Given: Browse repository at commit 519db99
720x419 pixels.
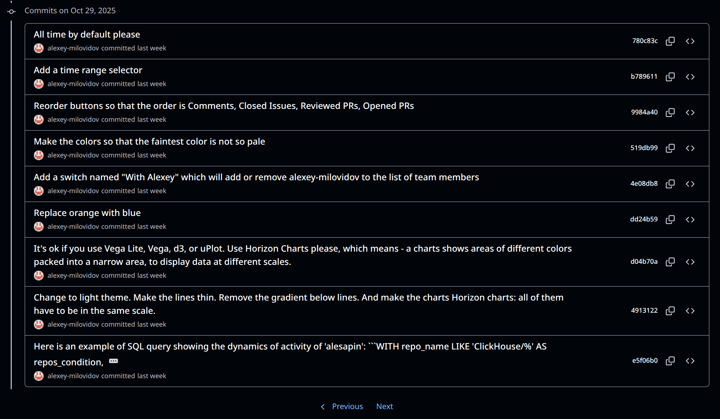Looking at the screenshot, I should click(690, 148).
